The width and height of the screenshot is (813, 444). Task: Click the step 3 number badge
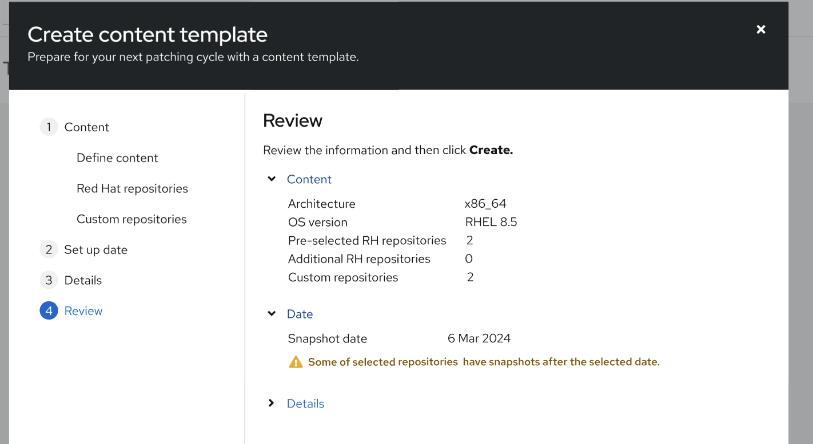49,280
